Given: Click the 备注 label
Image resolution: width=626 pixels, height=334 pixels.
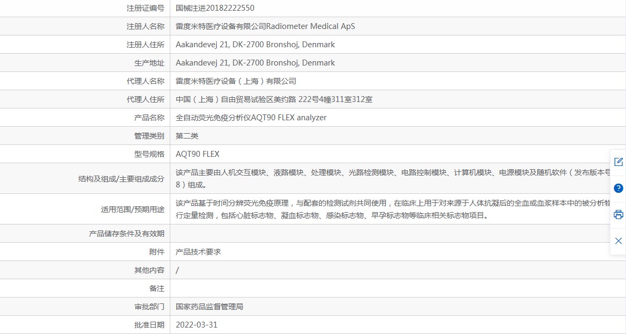Looking at the screenshot, I should pos(157,288).
